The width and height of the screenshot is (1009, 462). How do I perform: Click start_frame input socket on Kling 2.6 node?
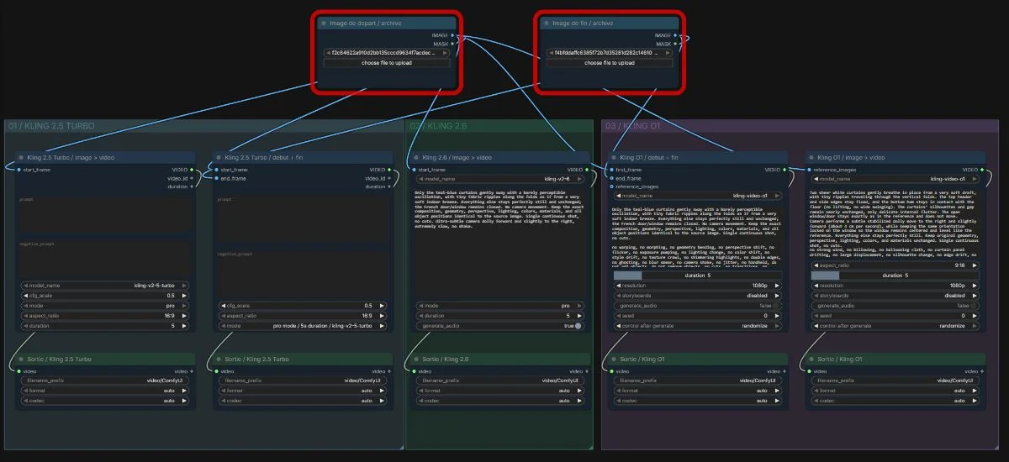coord(414,170)
